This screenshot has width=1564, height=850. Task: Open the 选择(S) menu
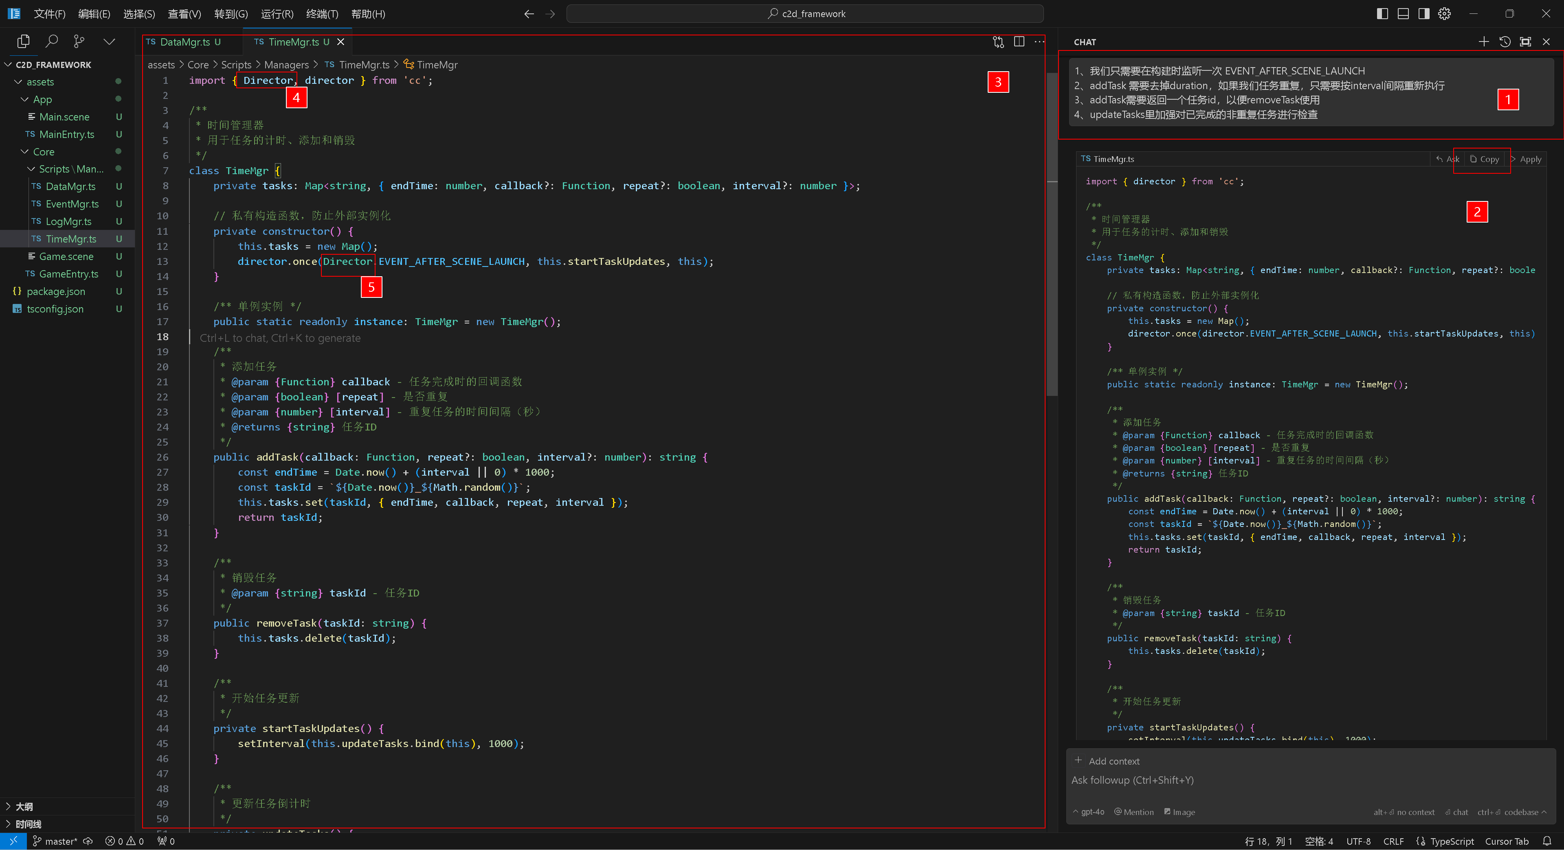click(139, 13)
